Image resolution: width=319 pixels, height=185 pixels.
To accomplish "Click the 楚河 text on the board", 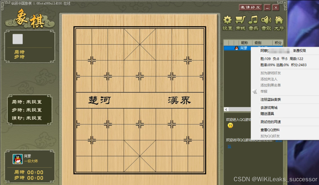I will click(100, 100).
